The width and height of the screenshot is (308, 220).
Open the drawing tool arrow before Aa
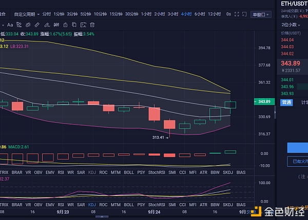click(3, 25)
